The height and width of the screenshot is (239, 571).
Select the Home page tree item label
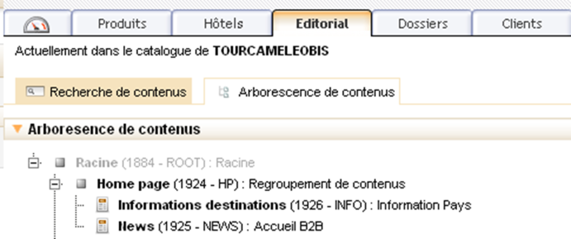133,184
